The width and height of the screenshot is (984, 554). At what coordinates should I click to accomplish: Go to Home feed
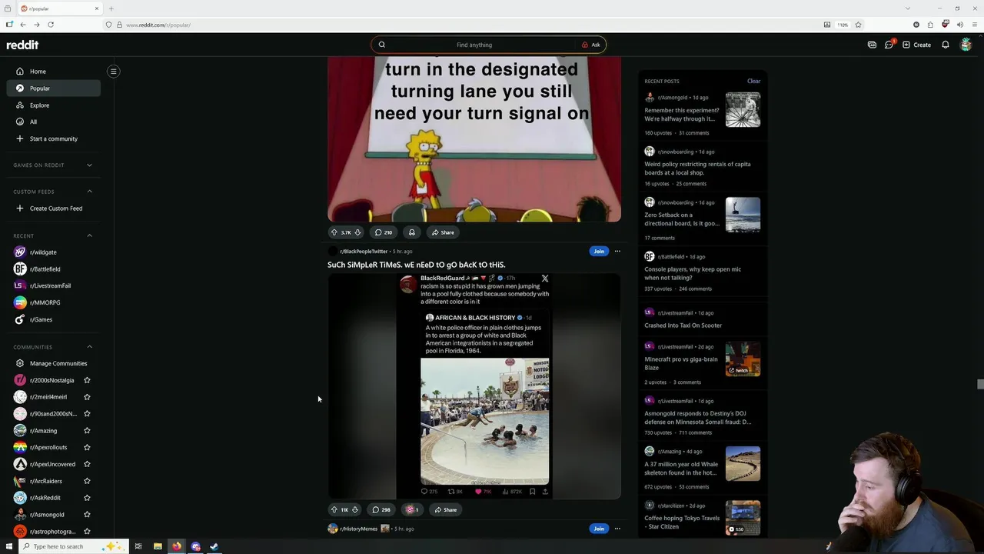[x=53, y=72]
